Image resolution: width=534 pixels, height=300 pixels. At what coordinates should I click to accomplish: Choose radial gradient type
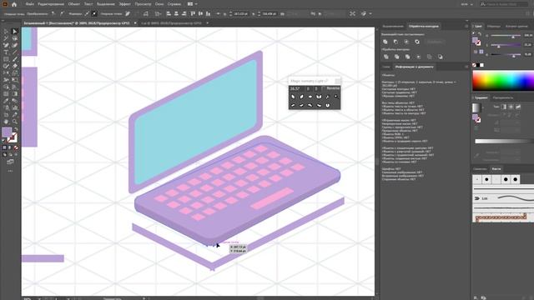[511, 107]
